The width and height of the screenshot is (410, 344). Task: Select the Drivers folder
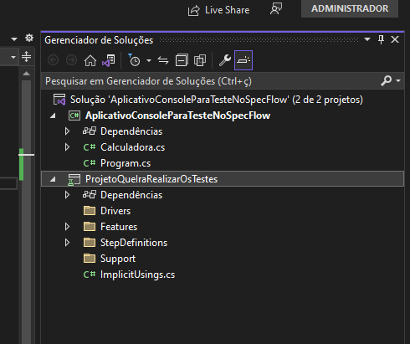point(115,211)
